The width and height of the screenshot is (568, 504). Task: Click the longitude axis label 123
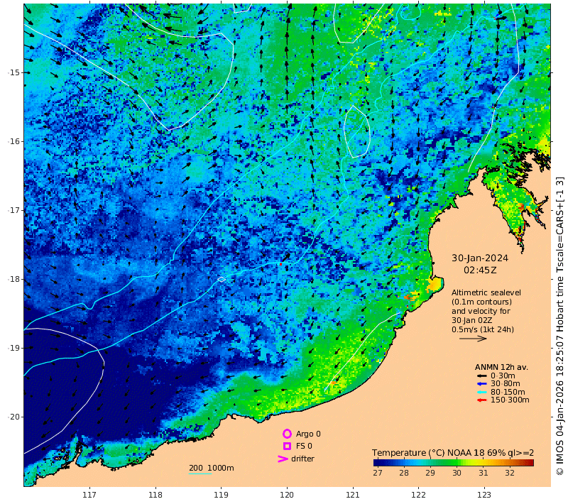point(484,495)
